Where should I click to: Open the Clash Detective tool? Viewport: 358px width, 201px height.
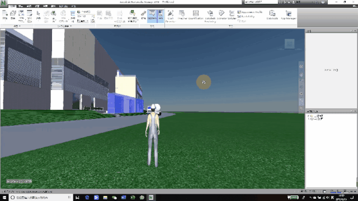pyautogui.click(x=171, y=16)
